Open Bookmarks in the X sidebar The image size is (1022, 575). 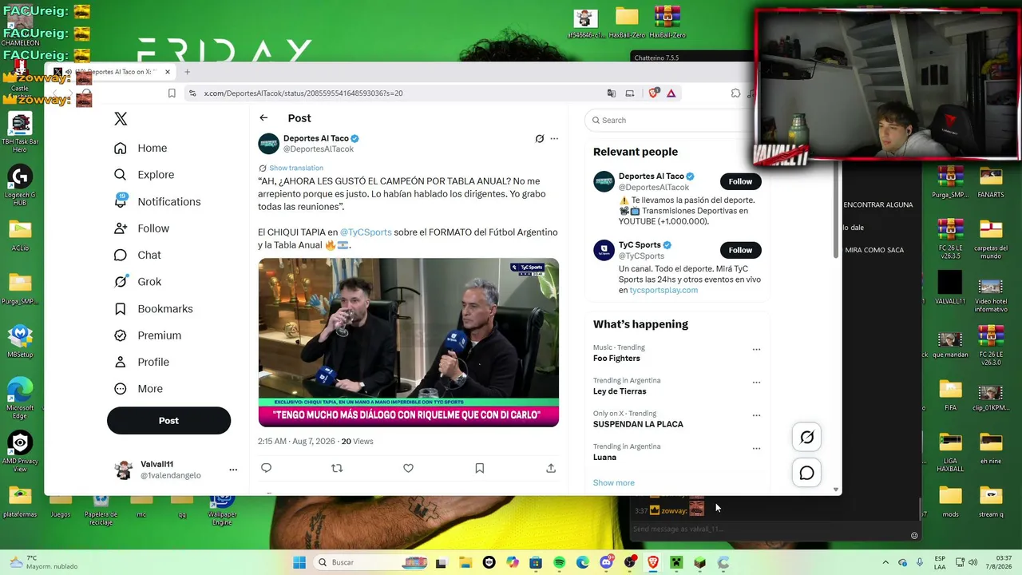click(153, 309)
